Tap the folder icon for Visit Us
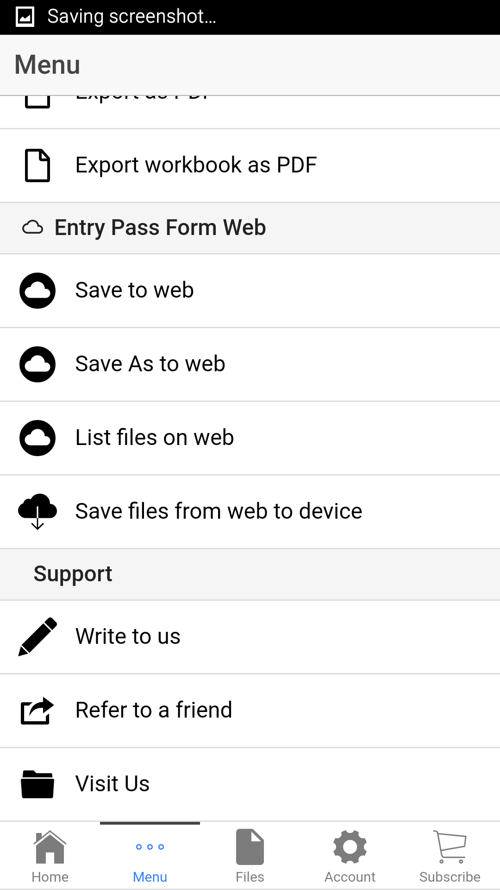The image size is (500, 890). pos(37,784)
